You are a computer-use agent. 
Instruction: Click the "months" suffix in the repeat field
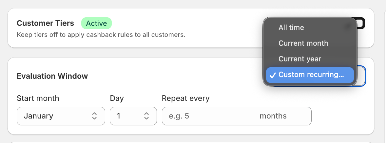[x=273, y=116]
